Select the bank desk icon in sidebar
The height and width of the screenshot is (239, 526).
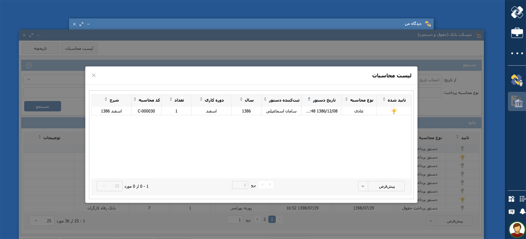[x=517, y=102]
